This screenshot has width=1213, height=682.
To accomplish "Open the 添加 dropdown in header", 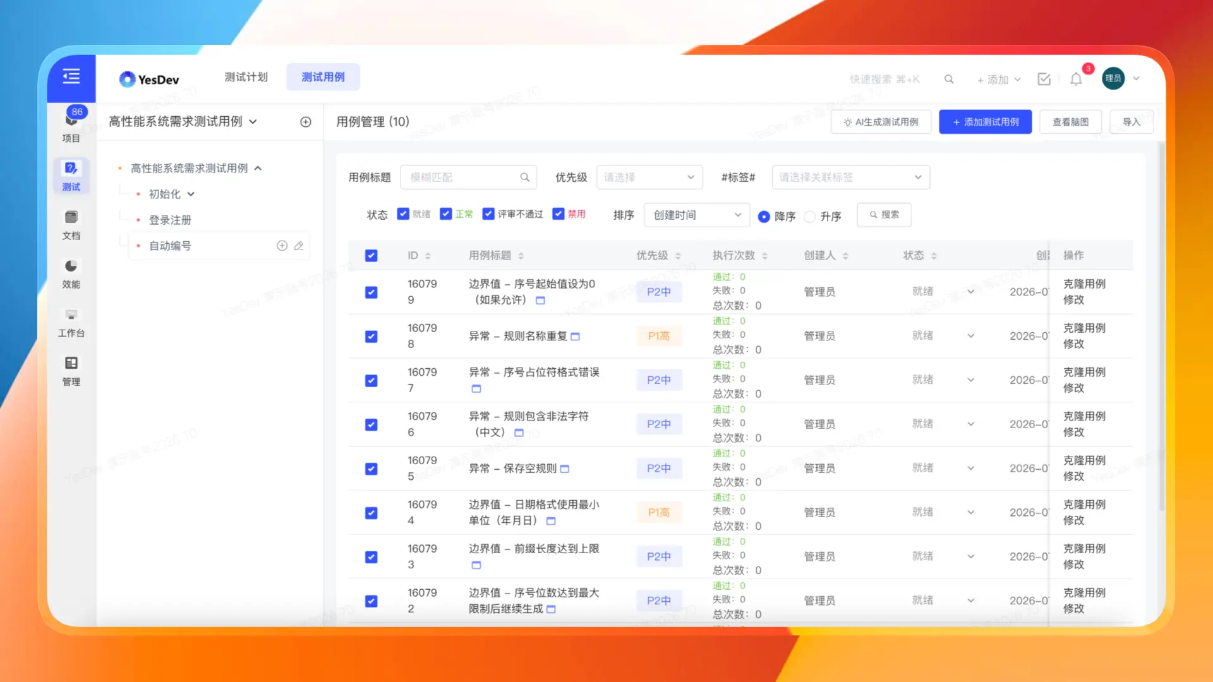I will point(999,80).
